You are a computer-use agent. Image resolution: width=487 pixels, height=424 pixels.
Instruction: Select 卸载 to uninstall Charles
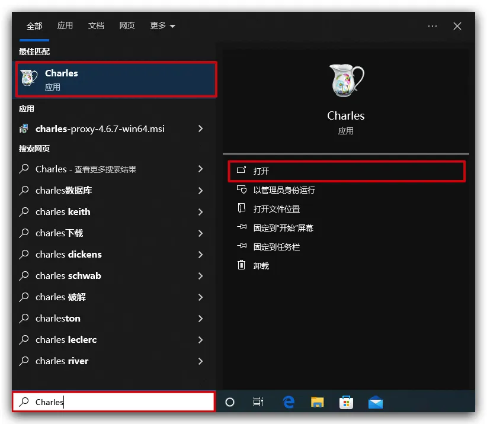point(261,266)
